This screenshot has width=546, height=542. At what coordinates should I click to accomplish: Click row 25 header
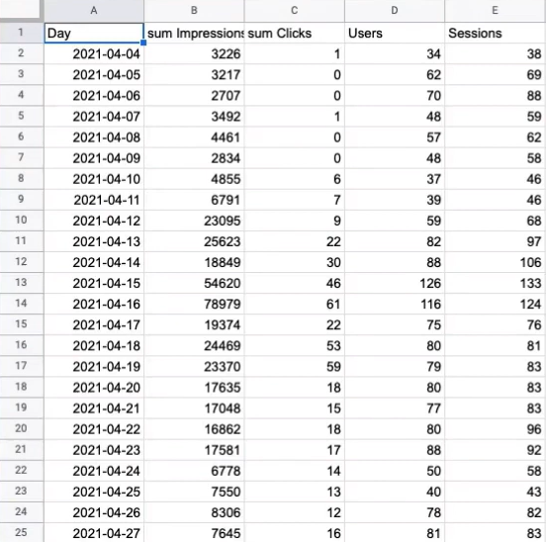pyautogui.click(x=22, y=532)
